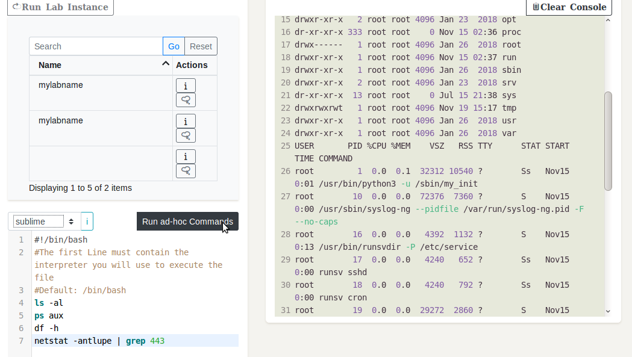Click the "#Default: /bin/bash" comment line

tap(80, 290)
